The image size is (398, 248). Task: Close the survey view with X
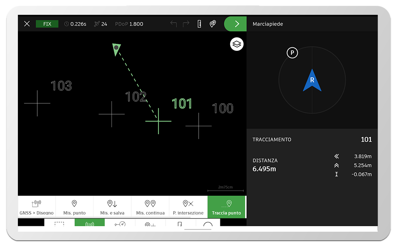pyautogui.click(x=27, y=24)
